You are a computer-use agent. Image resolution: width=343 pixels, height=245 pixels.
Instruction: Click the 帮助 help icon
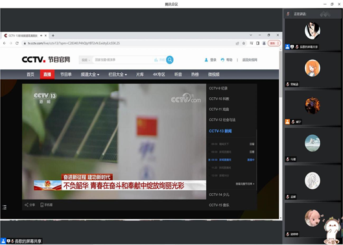click(222, 60)
